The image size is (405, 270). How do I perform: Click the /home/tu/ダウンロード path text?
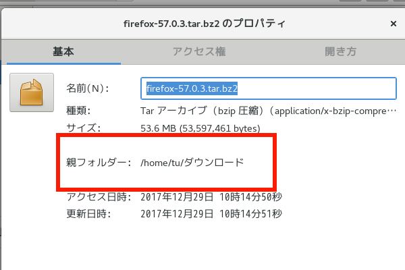pos(192,163)
